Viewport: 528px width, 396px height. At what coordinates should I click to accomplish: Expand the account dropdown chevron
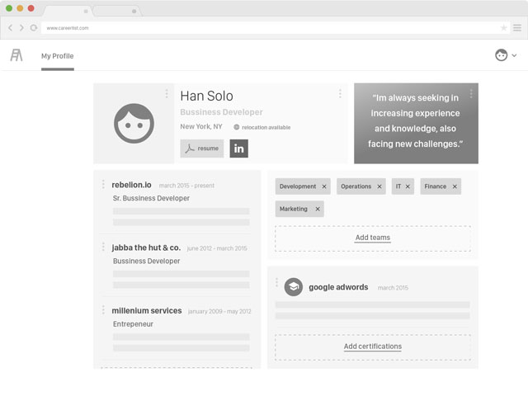click(x=514, y=55)
